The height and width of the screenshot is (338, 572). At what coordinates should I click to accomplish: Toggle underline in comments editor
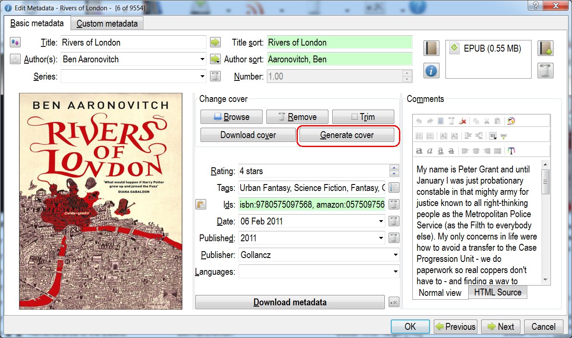coord(441,151)
